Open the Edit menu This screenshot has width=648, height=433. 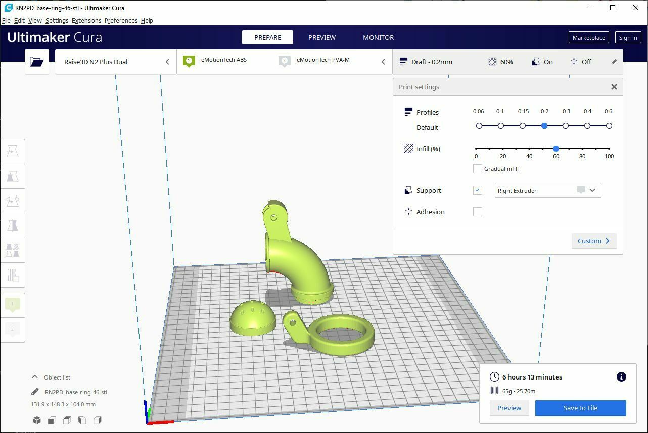[19, 20]
